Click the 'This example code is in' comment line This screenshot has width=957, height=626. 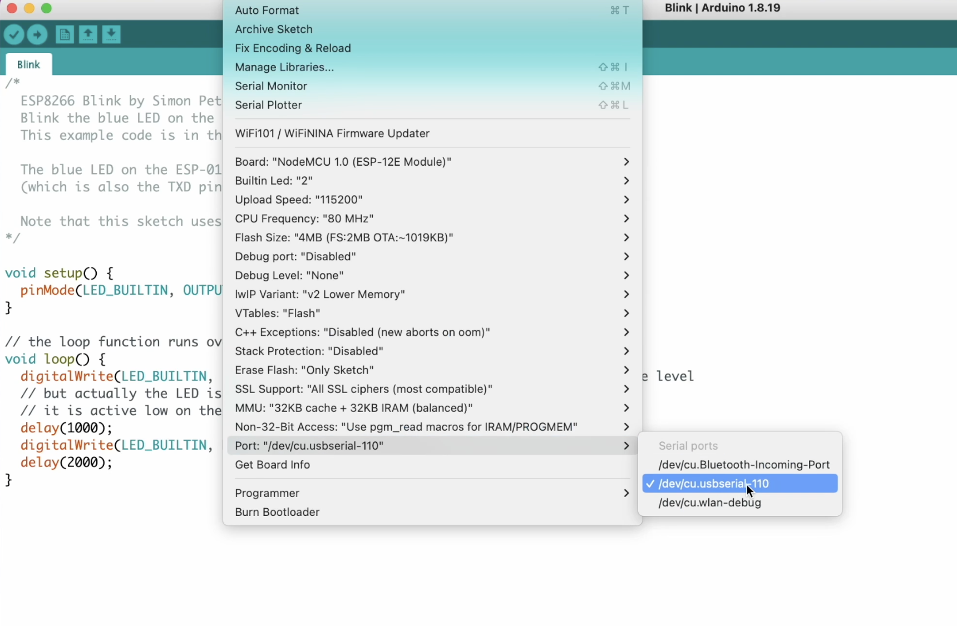[121, 135]
